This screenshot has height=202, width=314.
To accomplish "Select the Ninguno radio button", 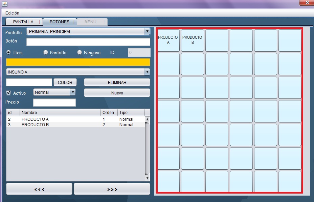I will point(80,53).
